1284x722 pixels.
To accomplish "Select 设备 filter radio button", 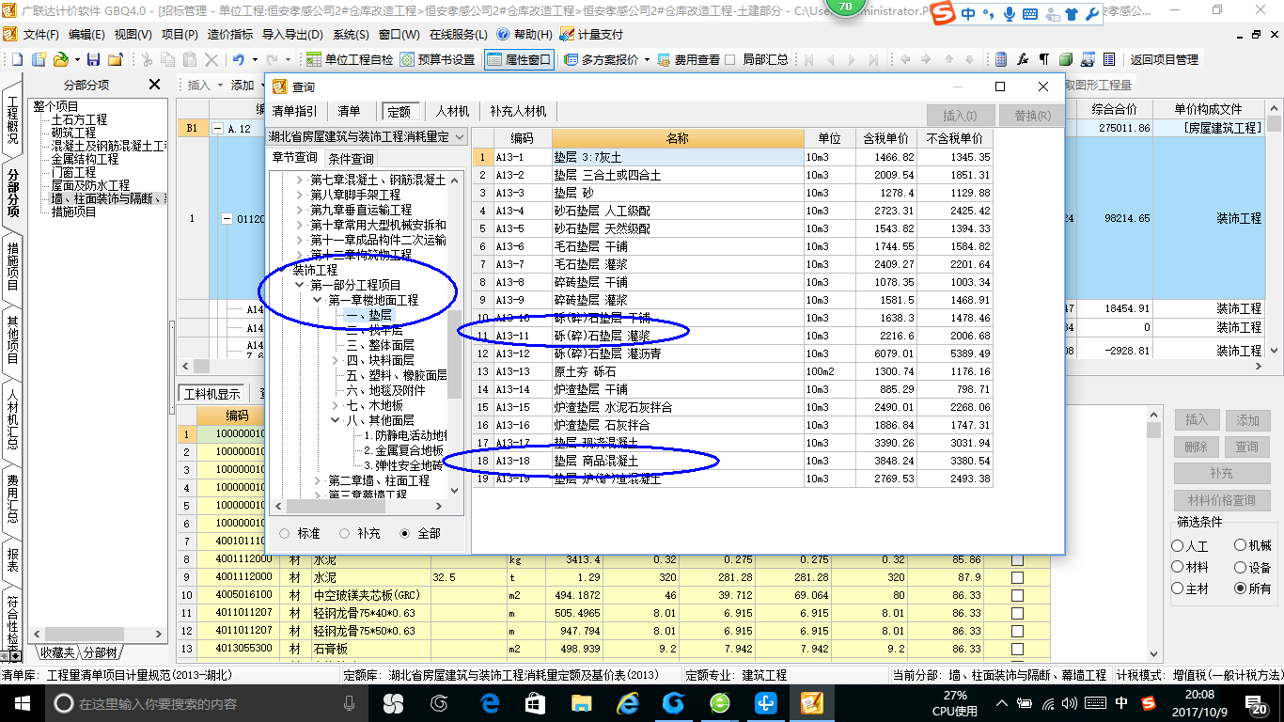I will point(1240,567).
